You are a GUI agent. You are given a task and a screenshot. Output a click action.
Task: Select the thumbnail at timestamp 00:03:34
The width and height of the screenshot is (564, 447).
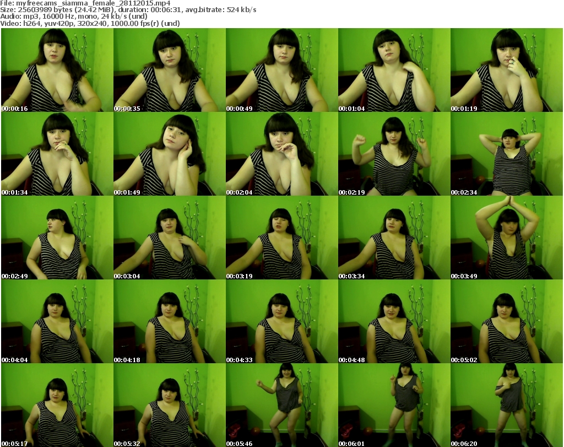point(394,238)
